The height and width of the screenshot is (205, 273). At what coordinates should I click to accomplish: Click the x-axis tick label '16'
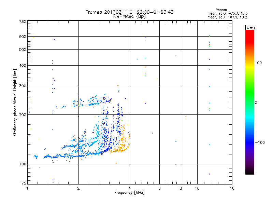pos(232,188)
